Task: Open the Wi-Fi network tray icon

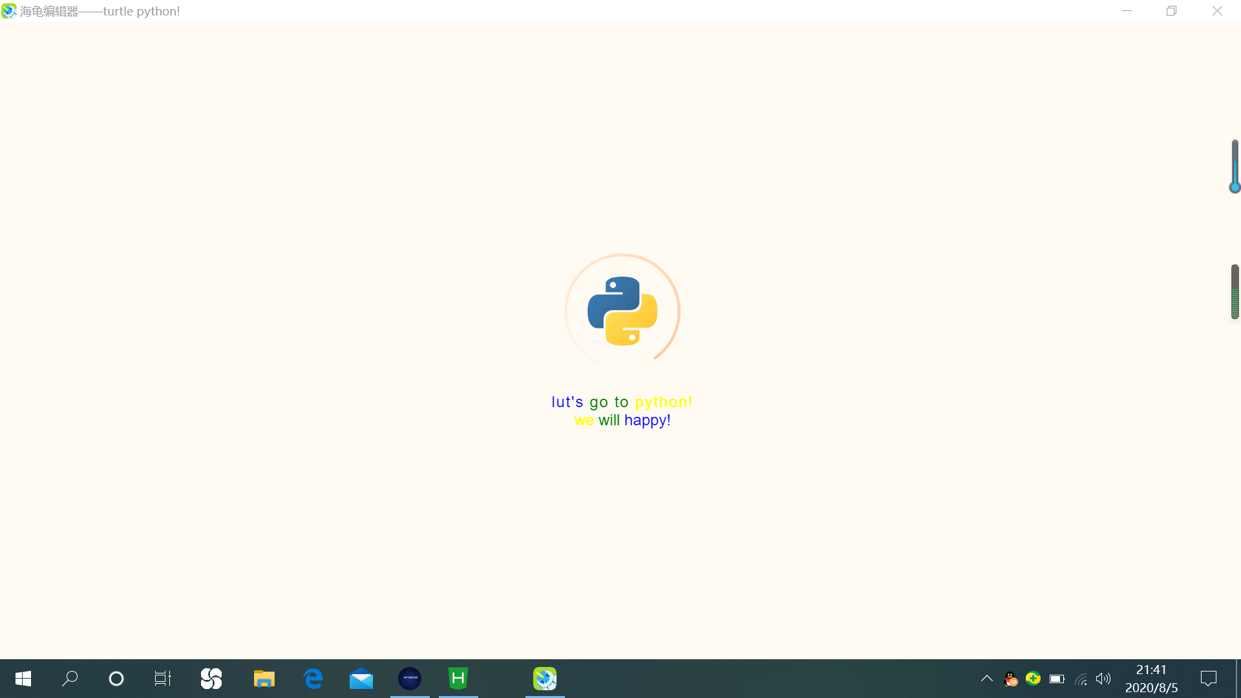Action: point(1081,679)
